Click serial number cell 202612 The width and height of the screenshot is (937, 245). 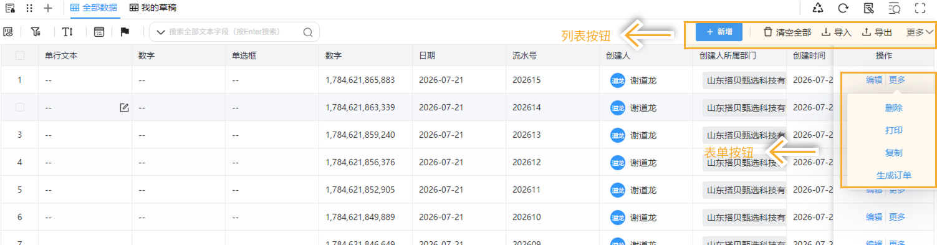(x=526, y=162)
